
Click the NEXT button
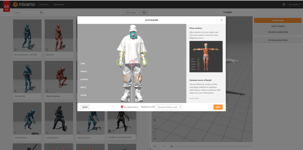[x=218, y=107]
